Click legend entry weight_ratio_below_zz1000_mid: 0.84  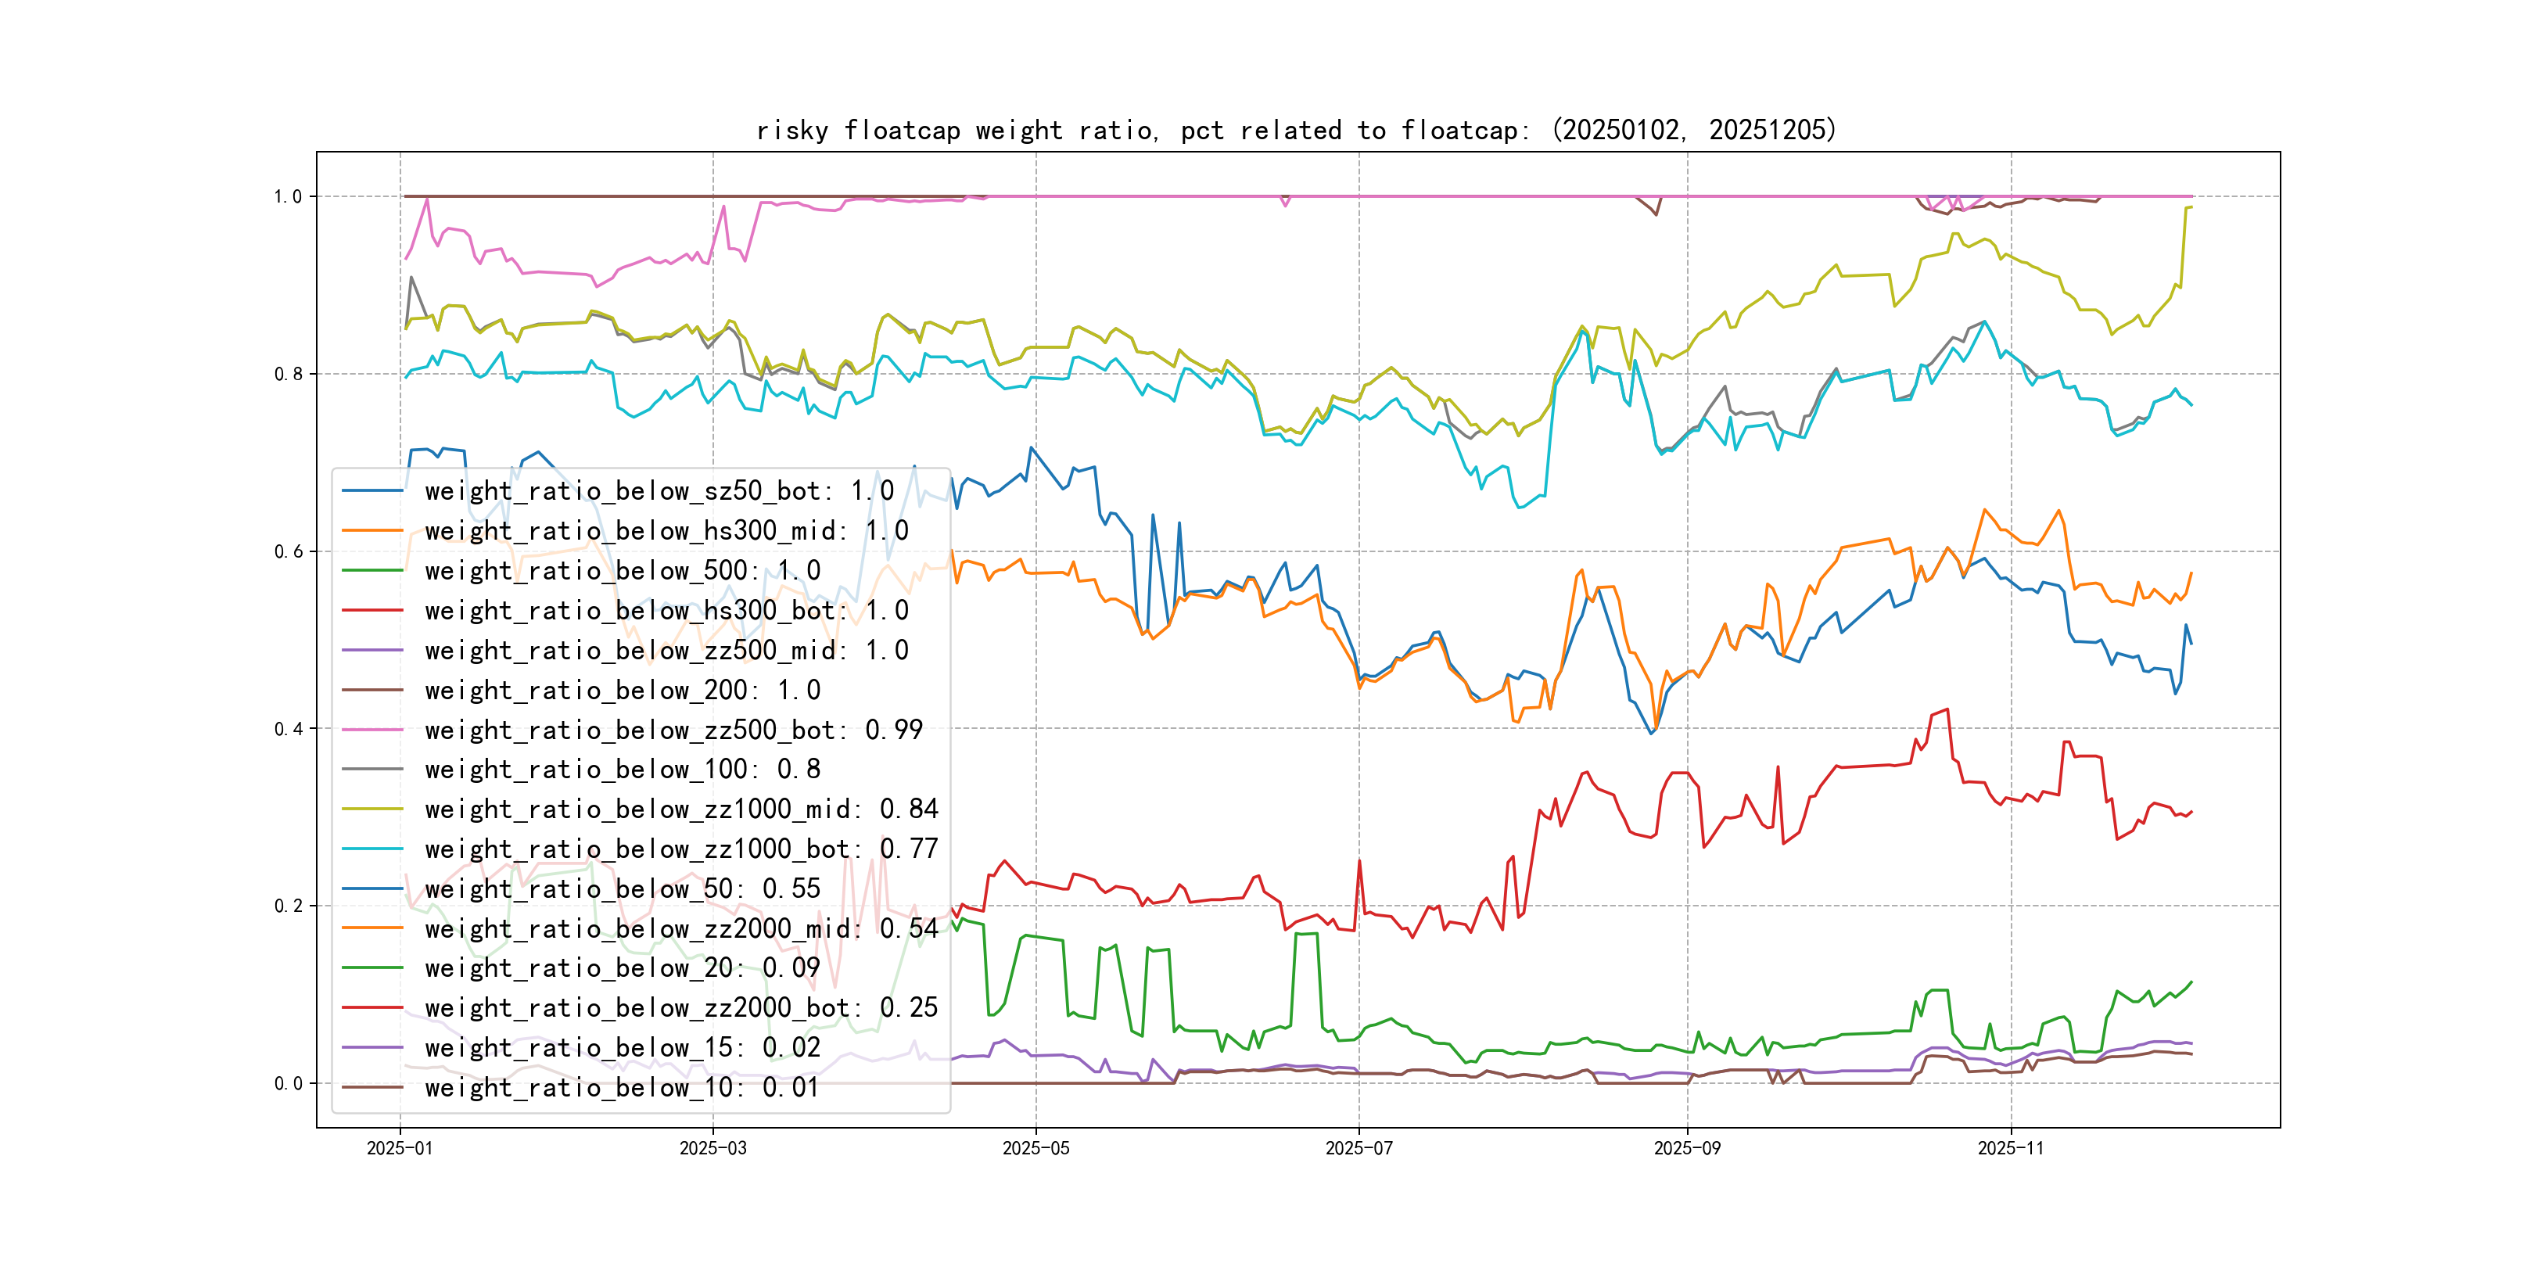click(x=680, y=809)
